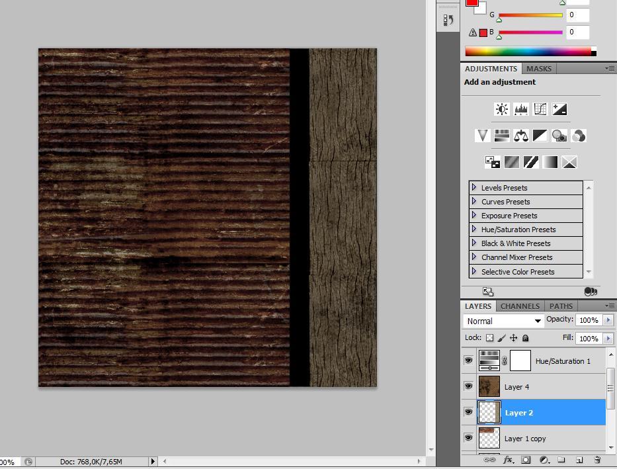This screenshot has height=469, width=617.
Task: Open the Layers panel options menu
Action: pyautogui.click(x=610, y=306)
